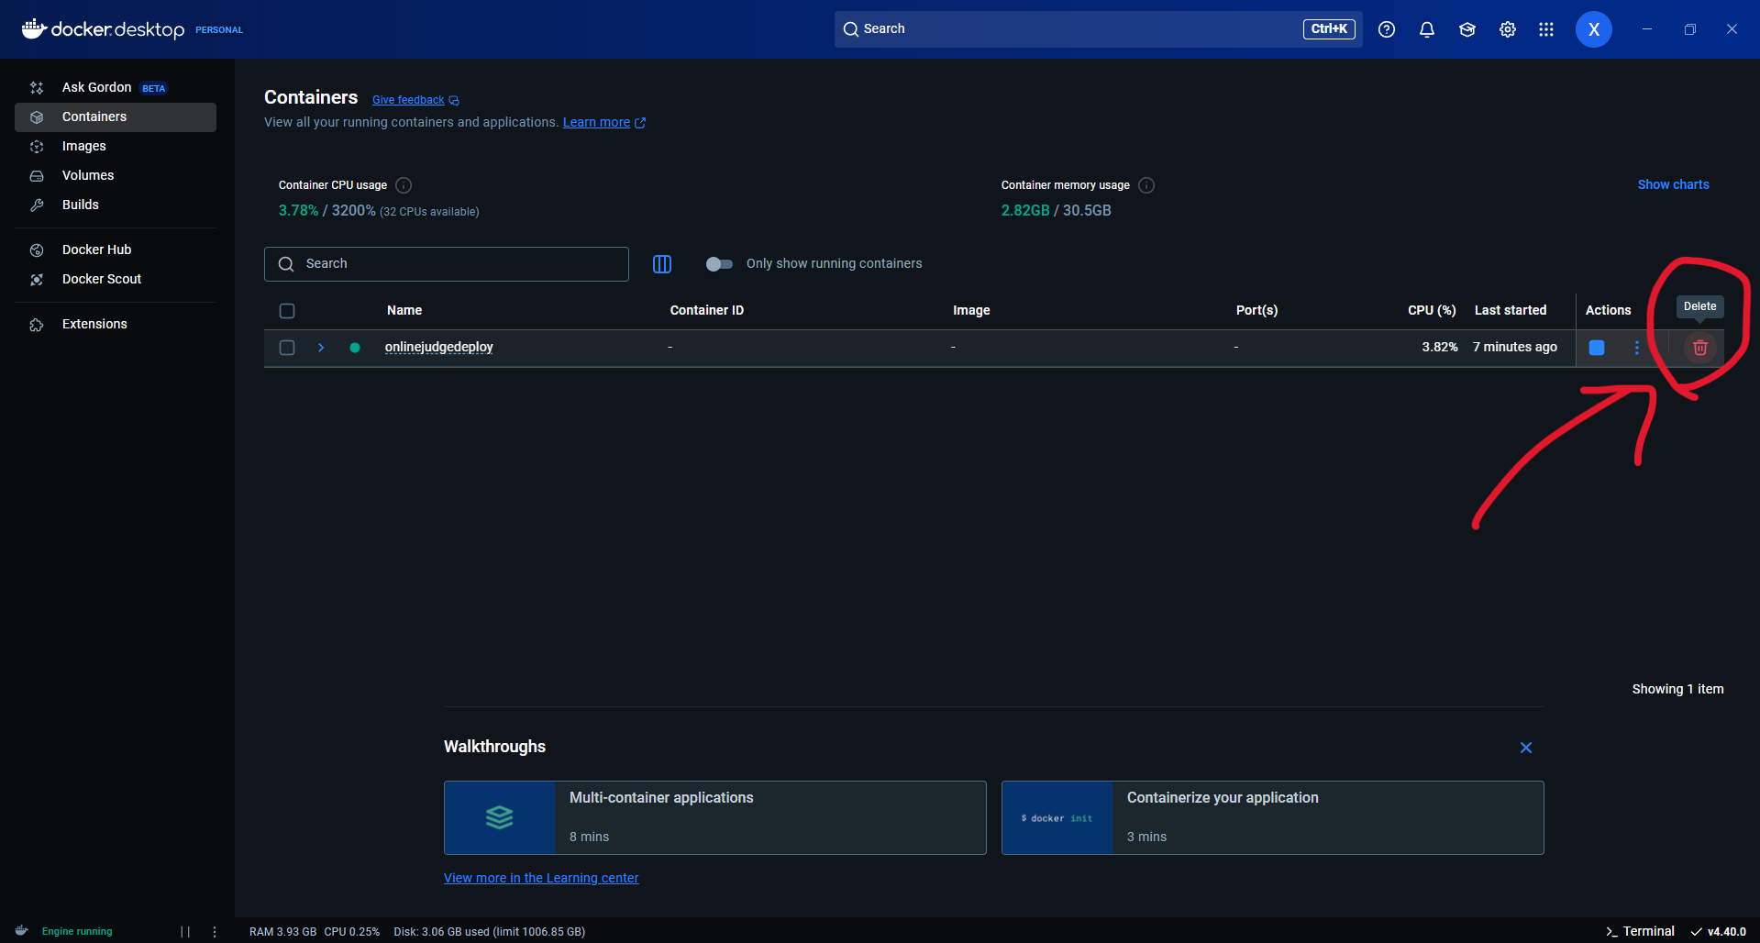Click the top global Search bar

coord(1098,28)
